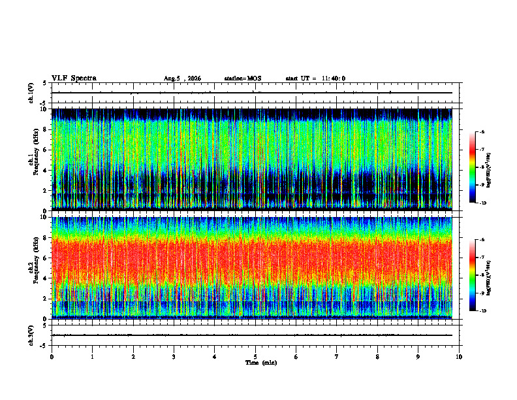Screen dimensions: 517x400
Task: Click the "Time (min)" x-axis label
Action: (261, 363)
